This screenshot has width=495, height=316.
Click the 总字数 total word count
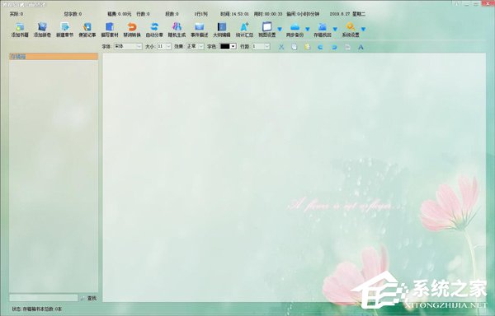point(73,14)
